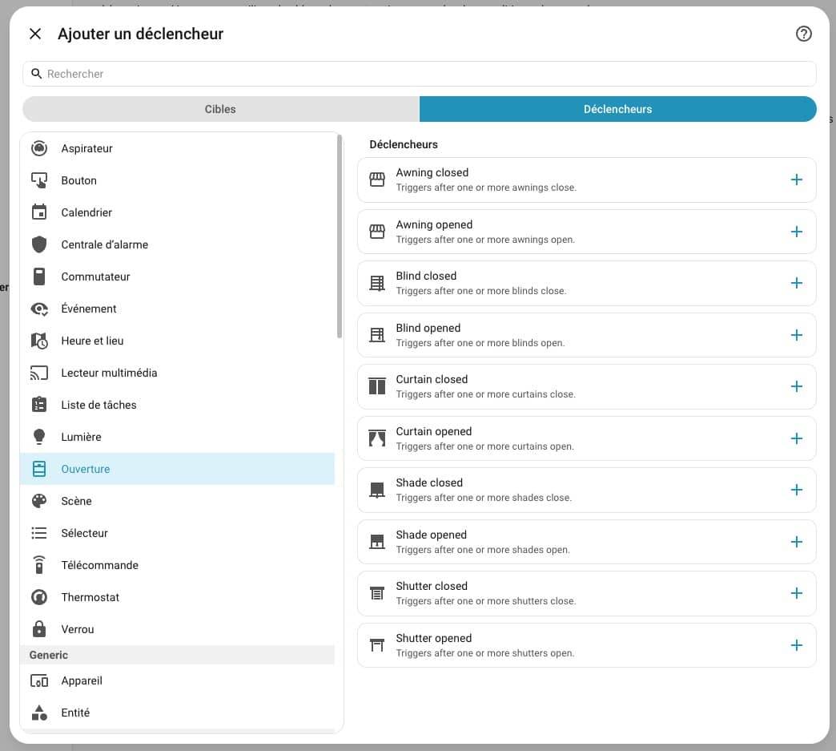Click the Aspirateur vacuum icon

click(x=39, y=148)
